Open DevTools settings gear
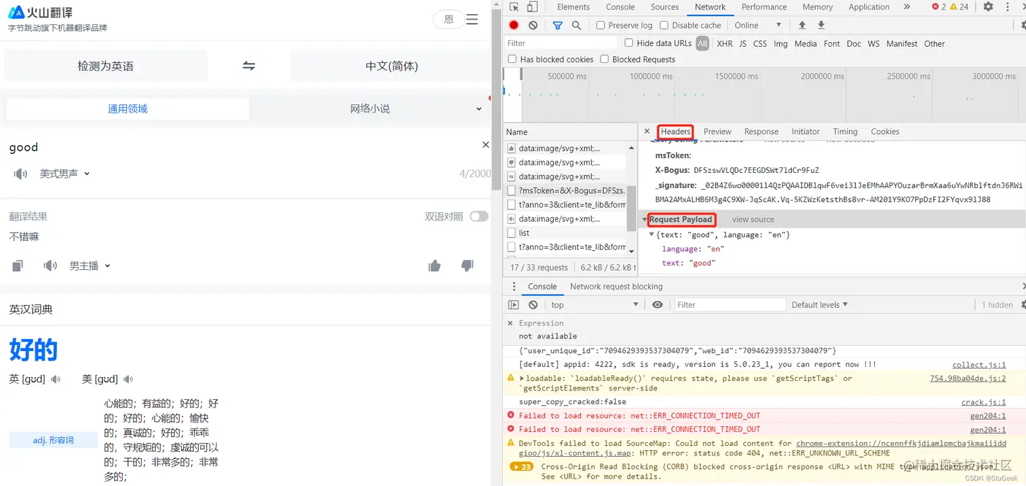Viewport: 1026px width, 486px height. tap(988, 7)
